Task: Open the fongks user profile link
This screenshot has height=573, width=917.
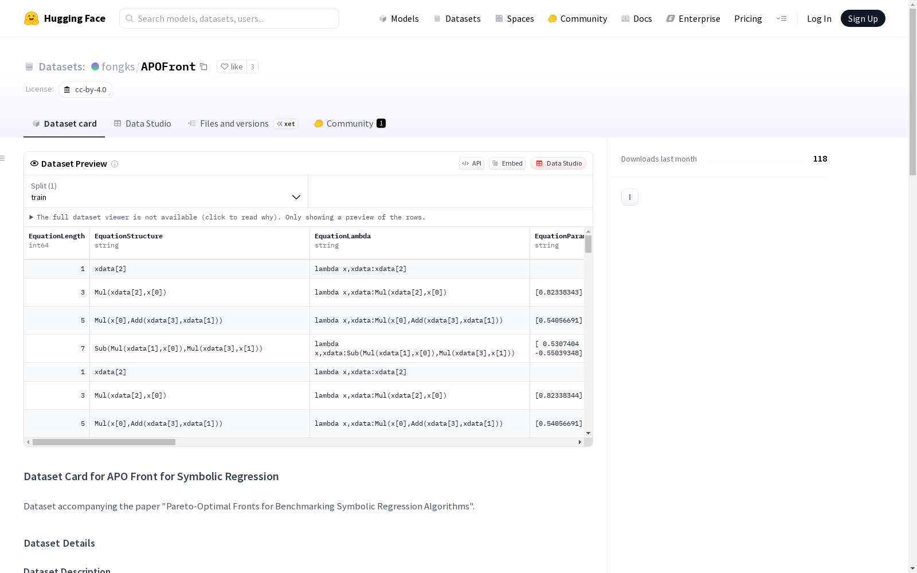Action: pyautogui.click(x=118, y=66)
